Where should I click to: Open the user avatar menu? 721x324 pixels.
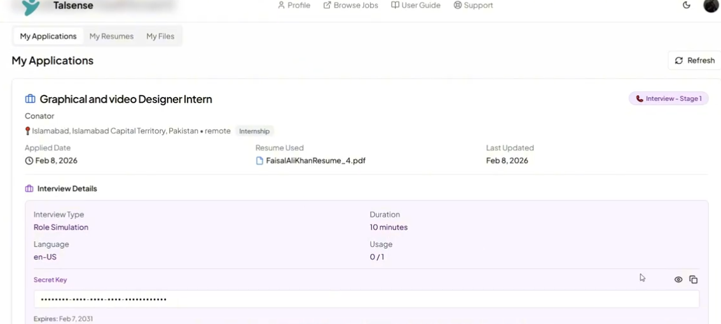(711, 6)
